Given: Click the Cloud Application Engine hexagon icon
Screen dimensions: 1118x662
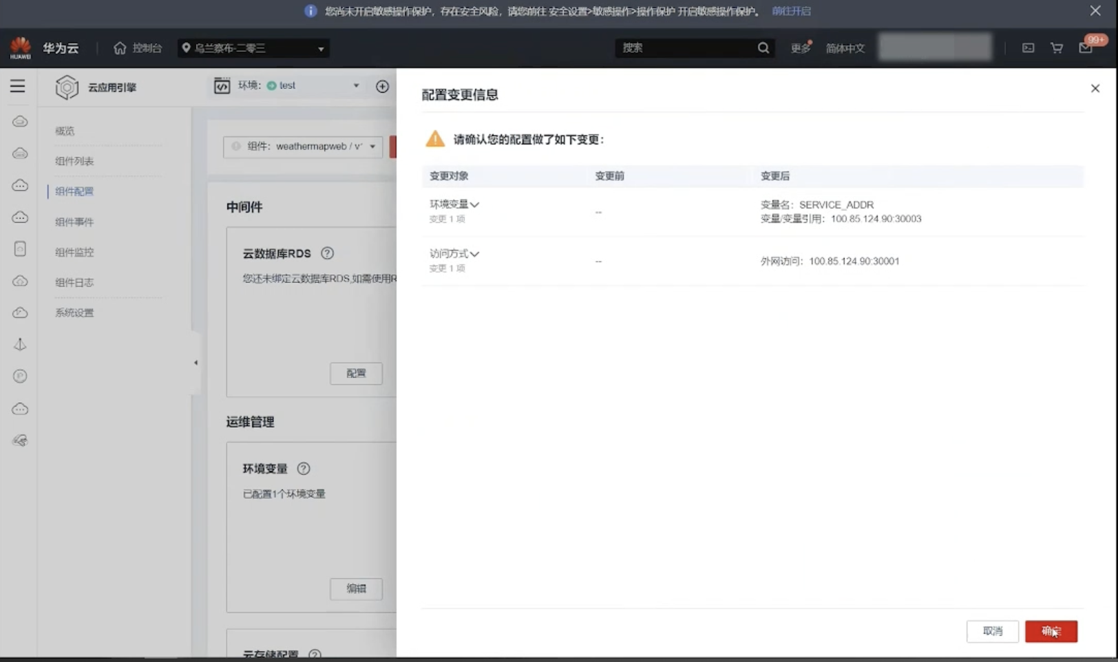Looking at the screenshot, I should coord(67,87).
